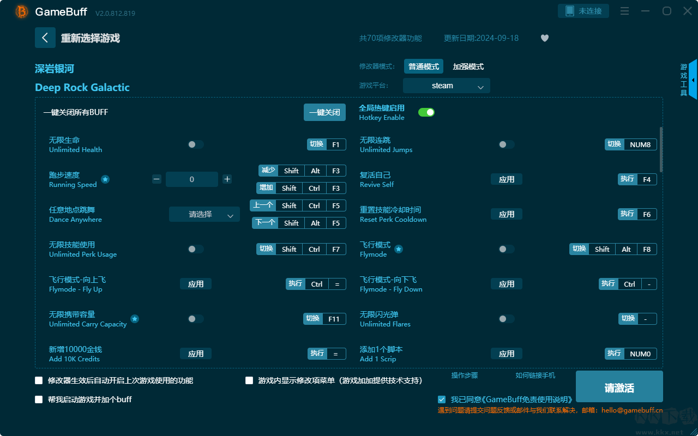Check launch game and add buff checkbox
The image size is (698, 436).
[x=39, y=399]
